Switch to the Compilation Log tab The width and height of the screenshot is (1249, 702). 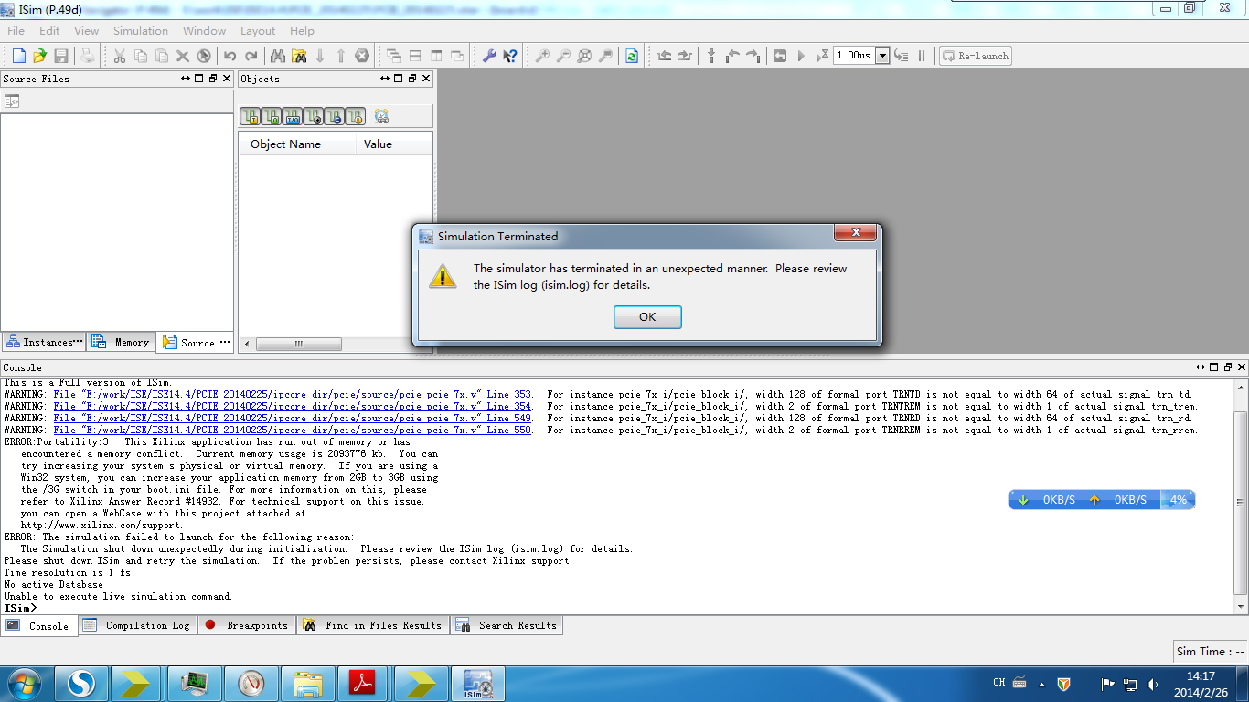(138, 625)
